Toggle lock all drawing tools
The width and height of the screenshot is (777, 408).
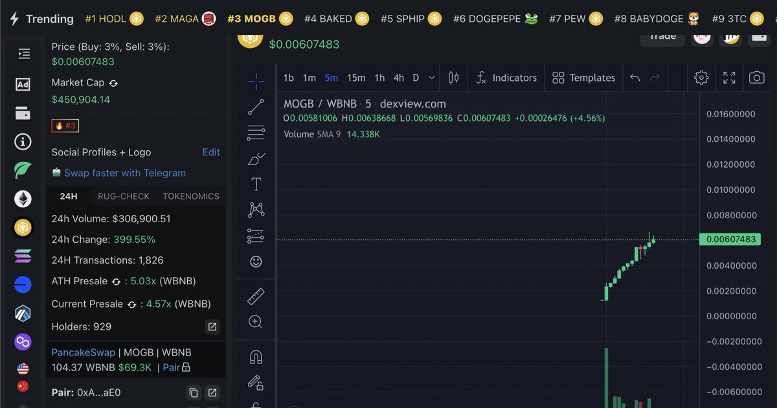[256, 382]
